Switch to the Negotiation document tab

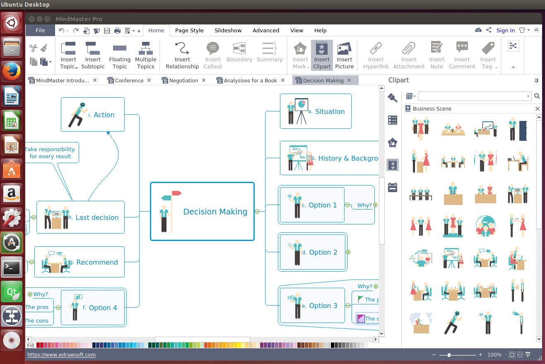pos(183,80)
